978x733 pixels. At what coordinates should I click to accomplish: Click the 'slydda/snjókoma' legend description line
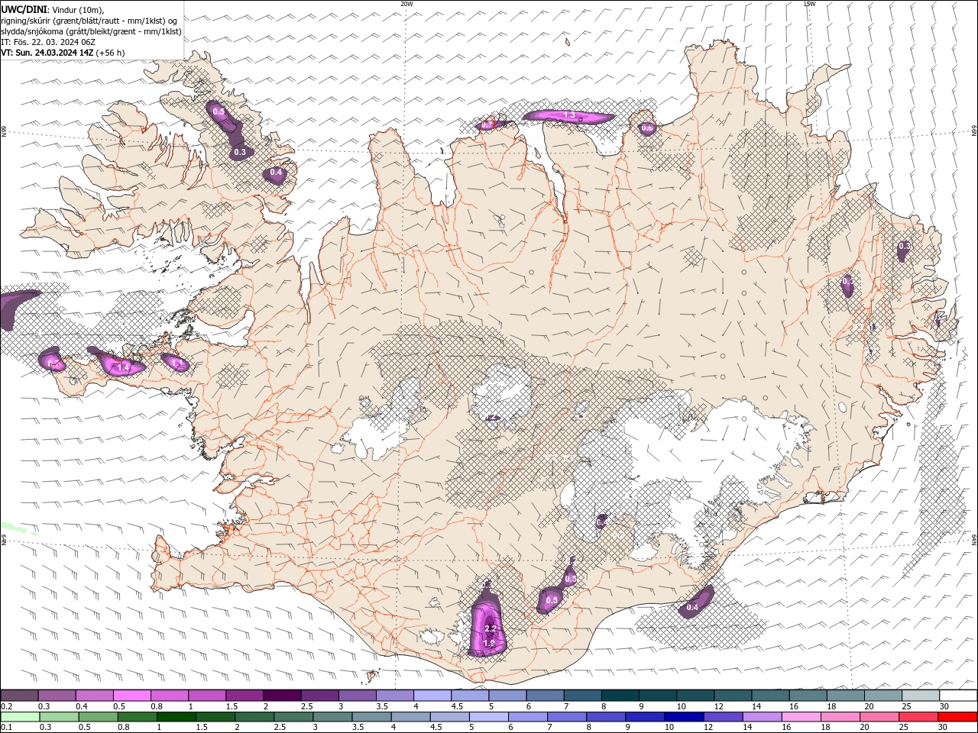(91, 31)
